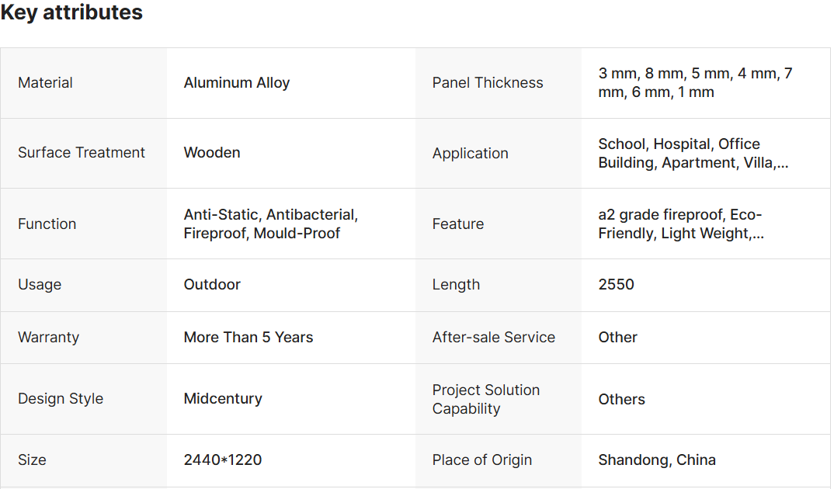The width and height of the screenshot is (834, 489).
Task: Select the Panel Thickness label
Action: 488,83
